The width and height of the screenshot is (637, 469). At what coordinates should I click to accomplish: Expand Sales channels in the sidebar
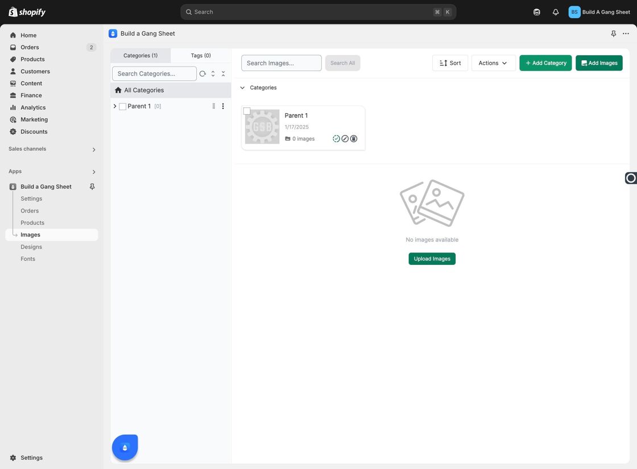pyautogui.click(x=94, y=150)
